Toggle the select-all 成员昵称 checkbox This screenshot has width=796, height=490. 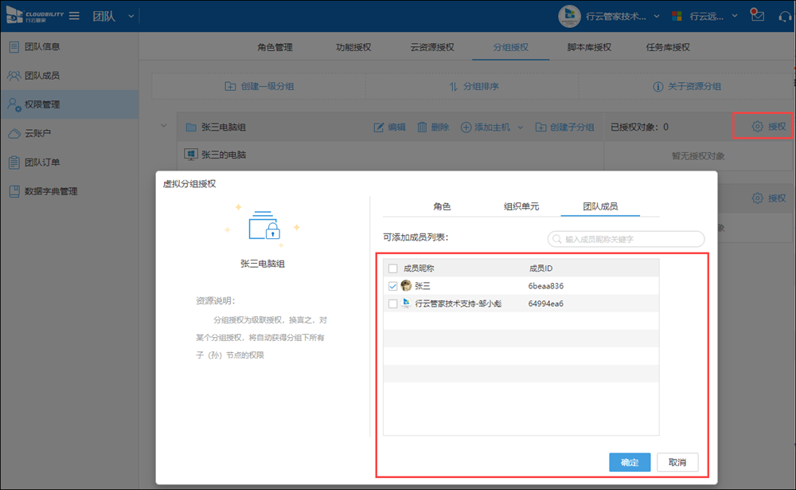393,269
